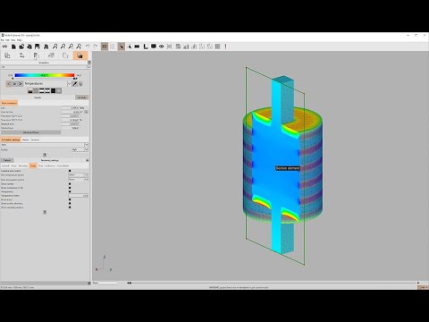This screenshot has width=429, height=322.
Task: Open the Min. temperature points dropdown
Action: coord(79,175)
